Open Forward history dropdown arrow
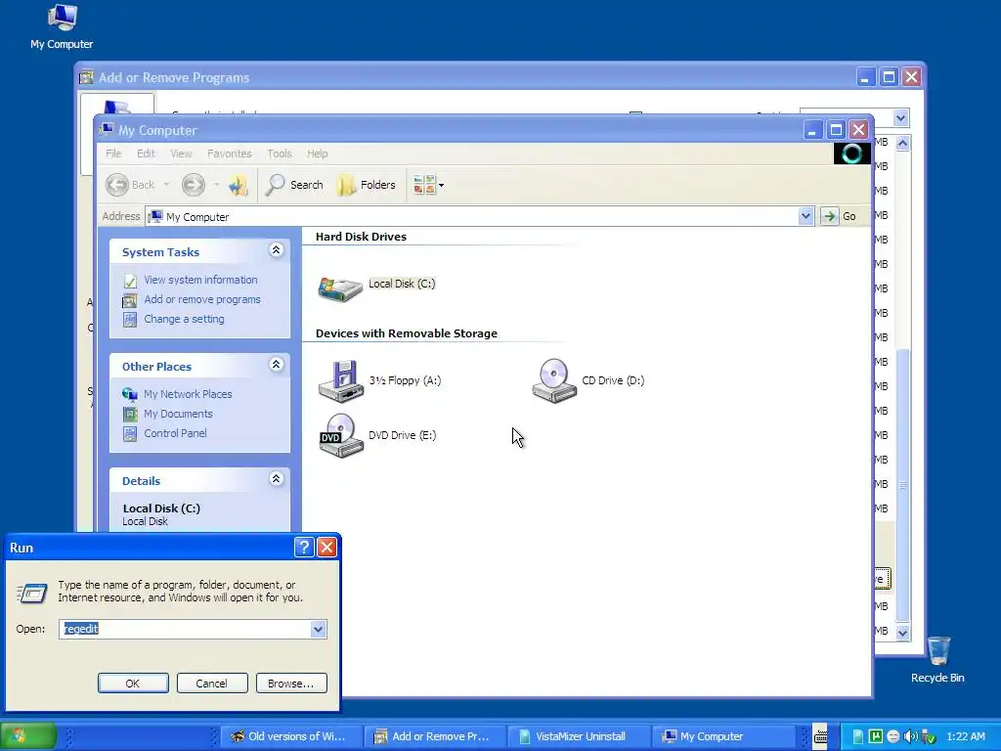Screen dimensions: 1001x751 (216, 185)
